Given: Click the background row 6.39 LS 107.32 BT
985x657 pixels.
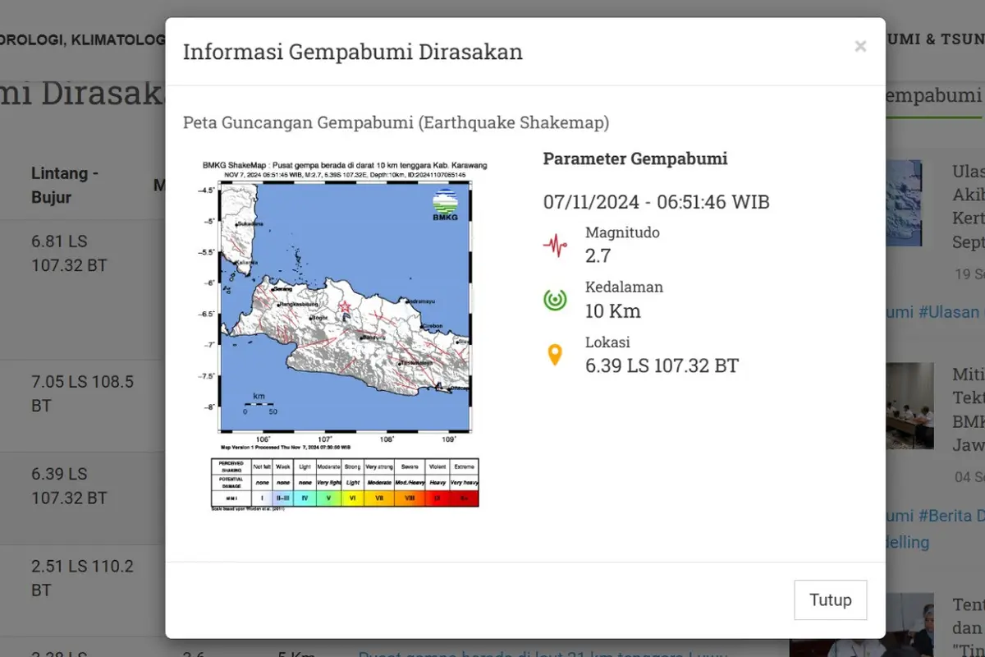Looking at the screenshot, I should (71, 486).
